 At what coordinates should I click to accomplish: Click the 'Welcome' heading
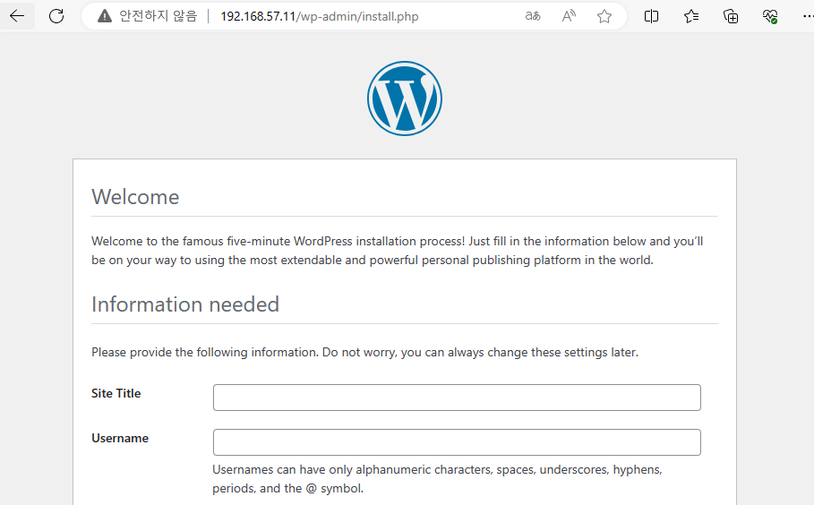pos(135,197)
